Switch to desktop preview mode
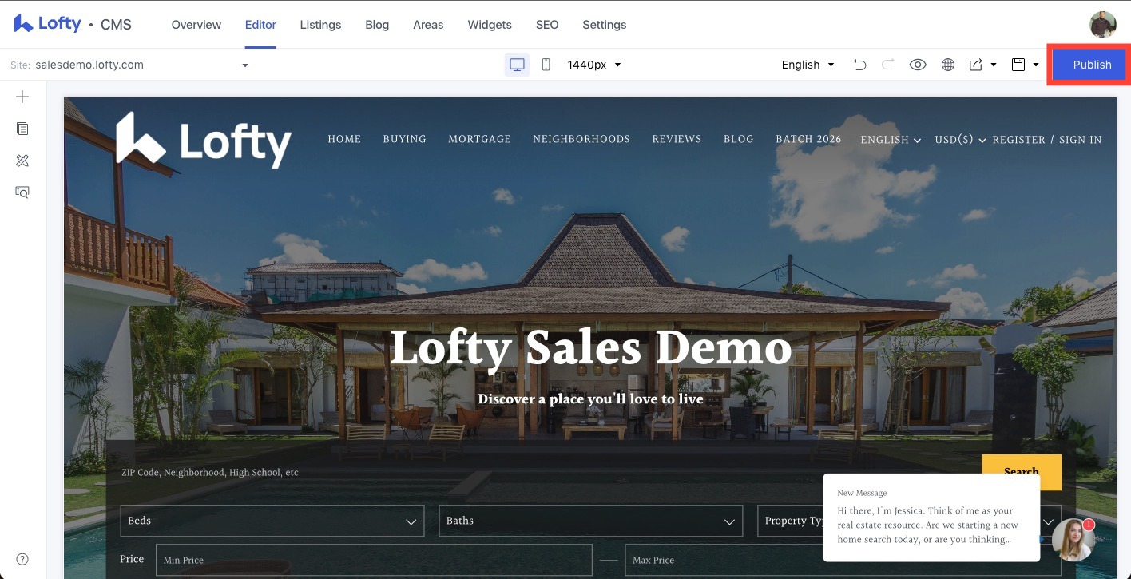 tap(516, 64)
